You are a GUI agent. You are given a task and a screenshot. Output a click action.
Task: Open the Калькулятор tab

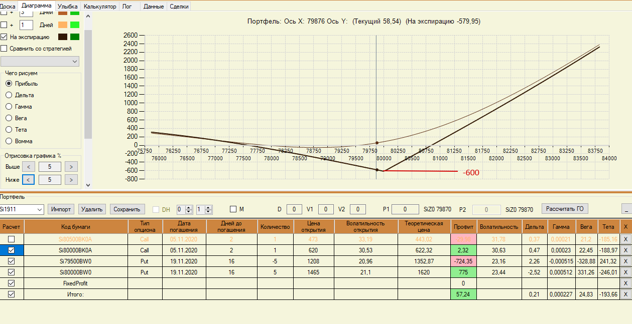[100, 7]
